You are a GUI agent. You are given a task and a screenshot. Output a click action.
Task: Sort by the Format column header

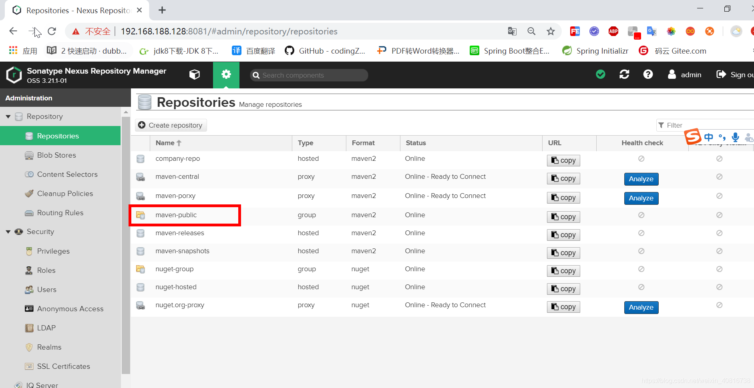point(373,143)
